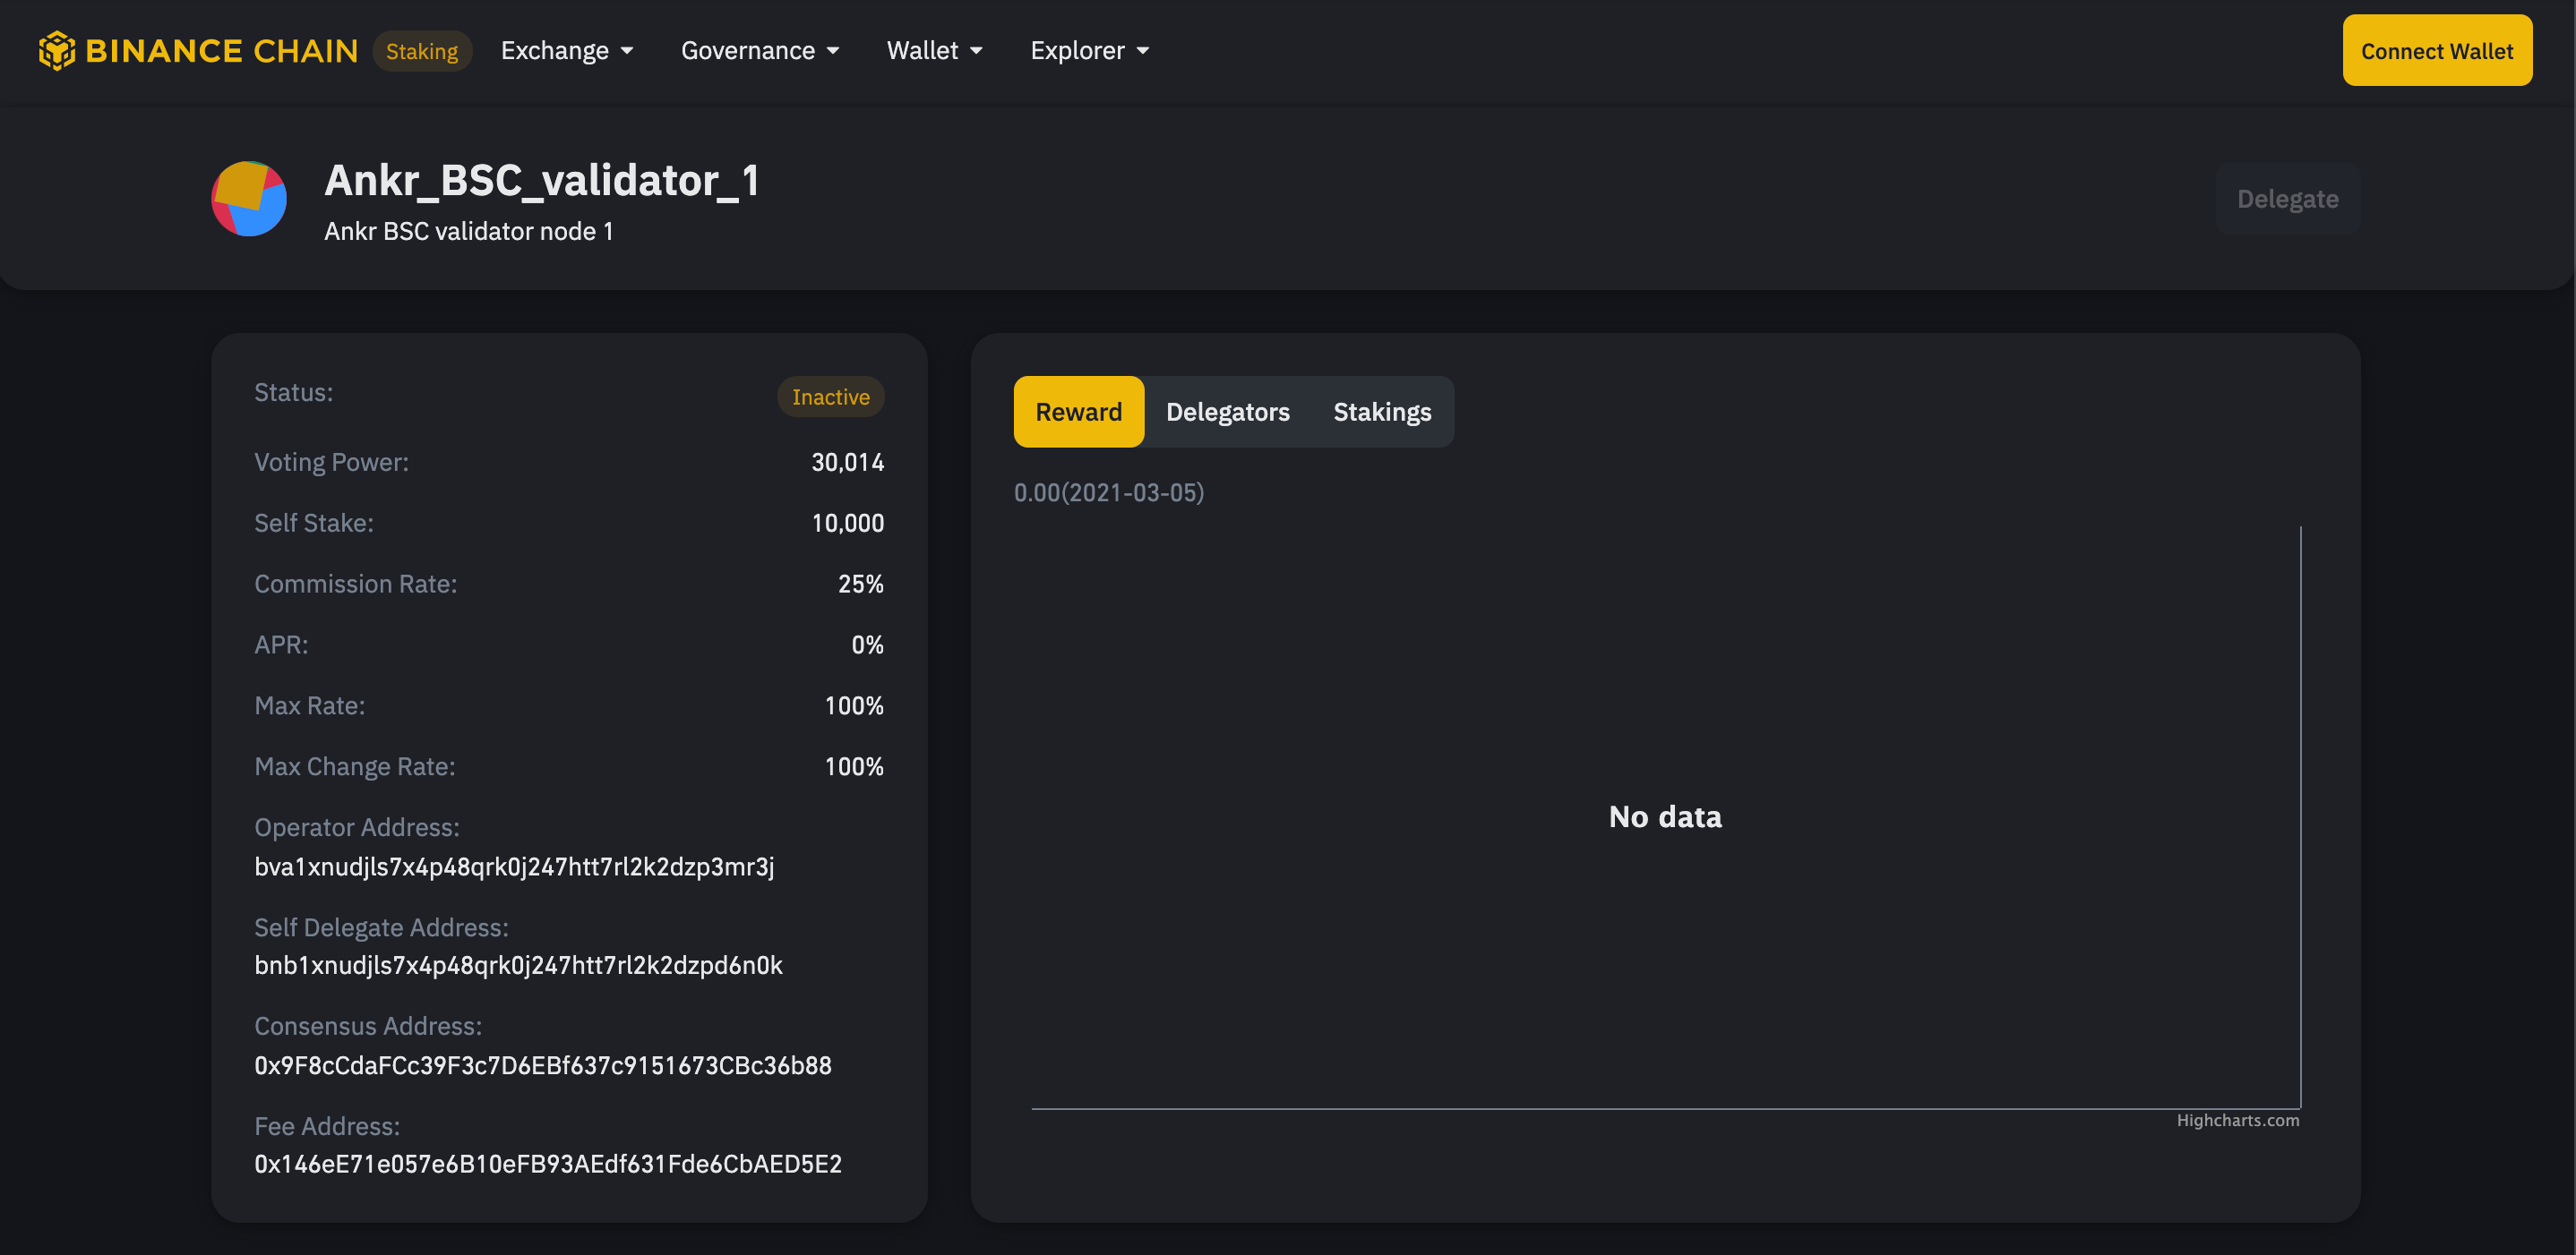Click the Binance Chain logo
This screenshot has width=2576, height=1255.
coord(197,50)
